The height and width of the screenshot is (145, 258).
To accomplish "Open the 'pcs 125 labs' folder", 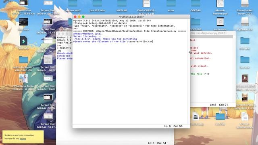I will (x=97, y=4).
